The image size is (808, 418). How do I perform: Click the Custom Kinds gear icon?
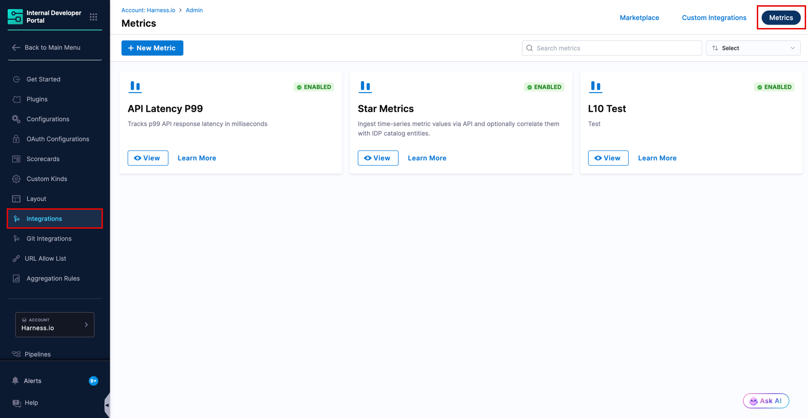pos(17,179)
